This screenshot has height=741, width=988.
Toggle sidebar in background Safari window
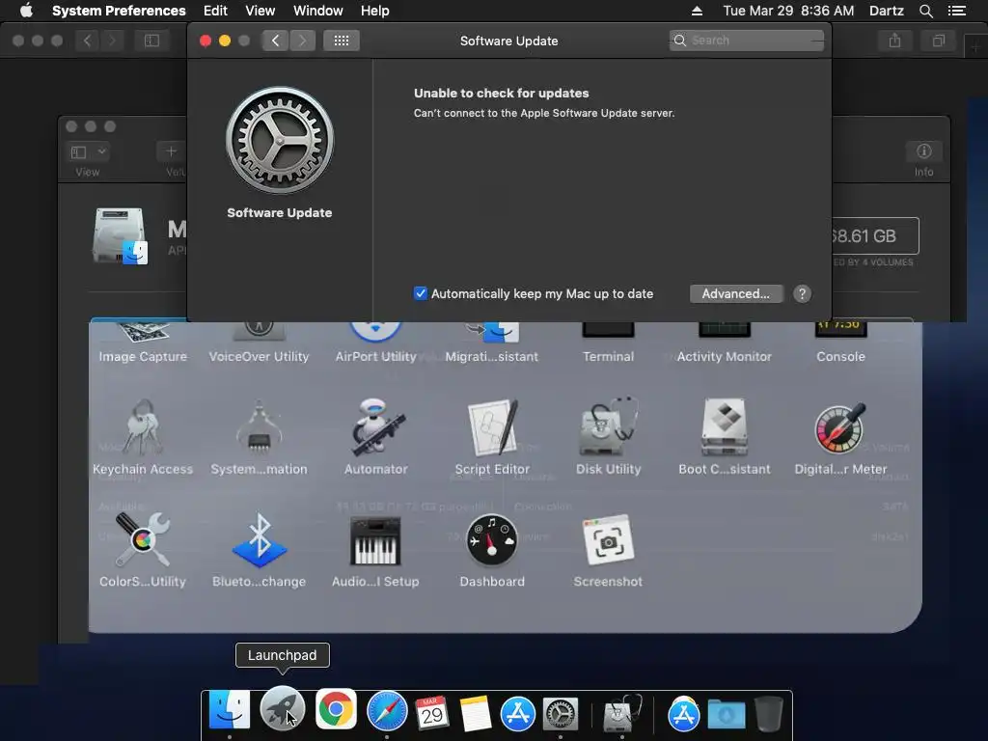pyautogui.click(x=151, y=41)
